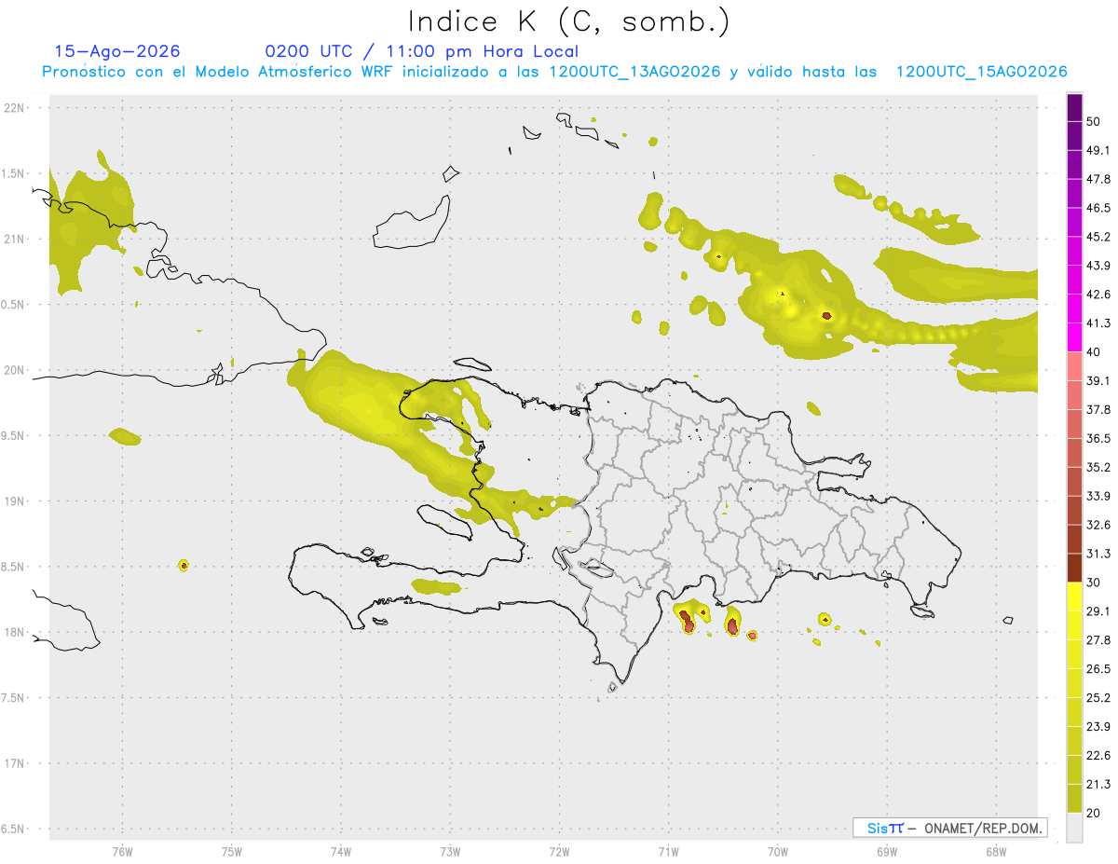Viewport: 1118px width, 864px height.
Task: Click the "22.6" color scale value
Action: point(1098,756)
